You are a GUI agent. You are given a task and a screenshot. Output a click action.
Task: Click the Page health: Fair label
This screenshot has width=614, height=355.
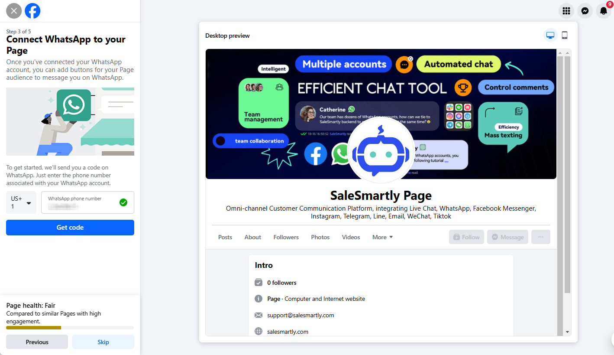click(x=31, y=306)
